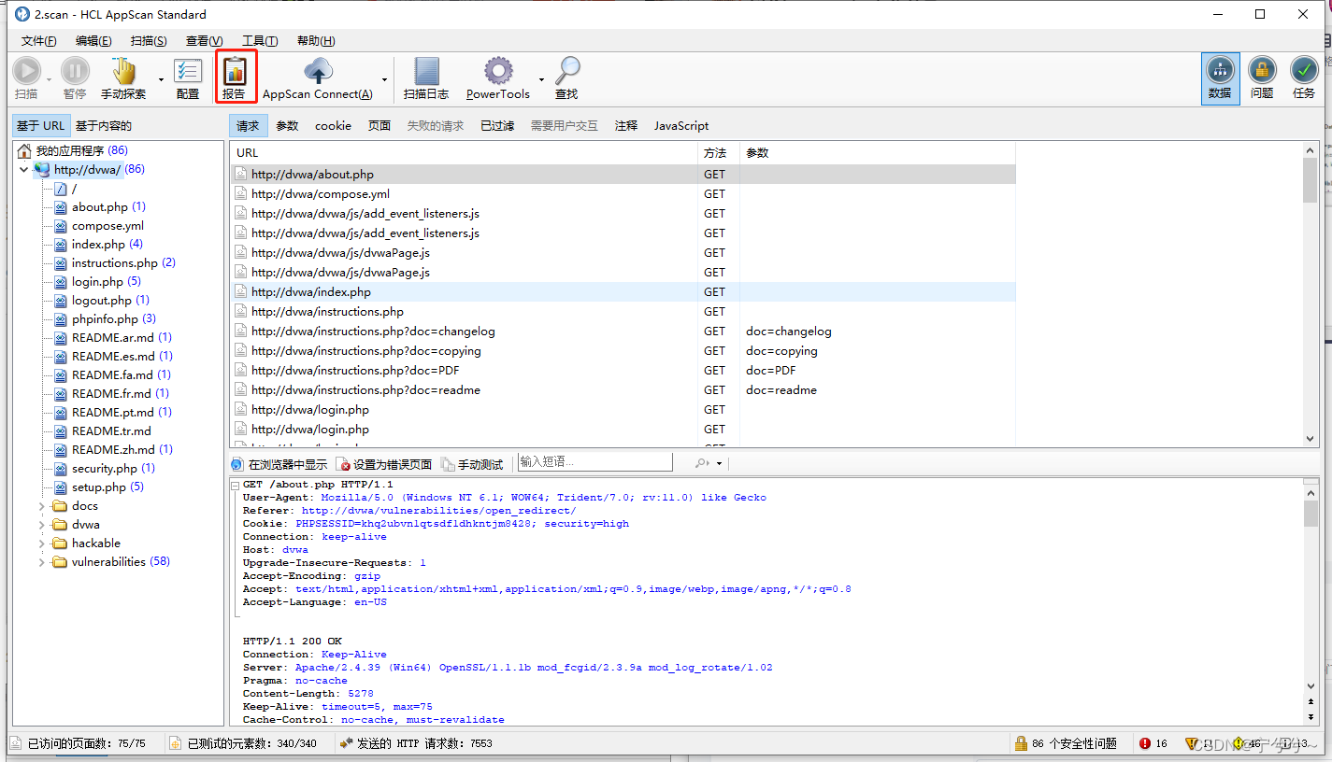The width and height of the screenshot is (1332, 762).
Task: Select the 基于内容的 content-based tab
Action: (104, 126)
